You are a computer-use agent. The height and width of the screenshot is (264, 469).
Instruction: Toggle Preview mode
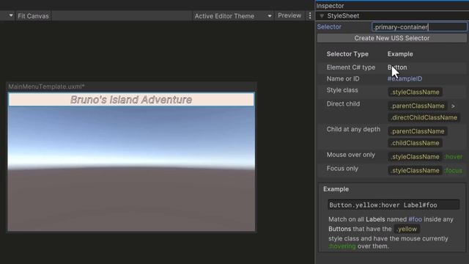tap(289, 15)
